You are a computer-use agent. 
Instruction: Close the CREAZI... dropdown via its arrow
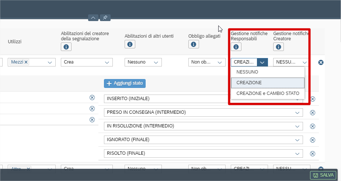[x=262, y=62]
